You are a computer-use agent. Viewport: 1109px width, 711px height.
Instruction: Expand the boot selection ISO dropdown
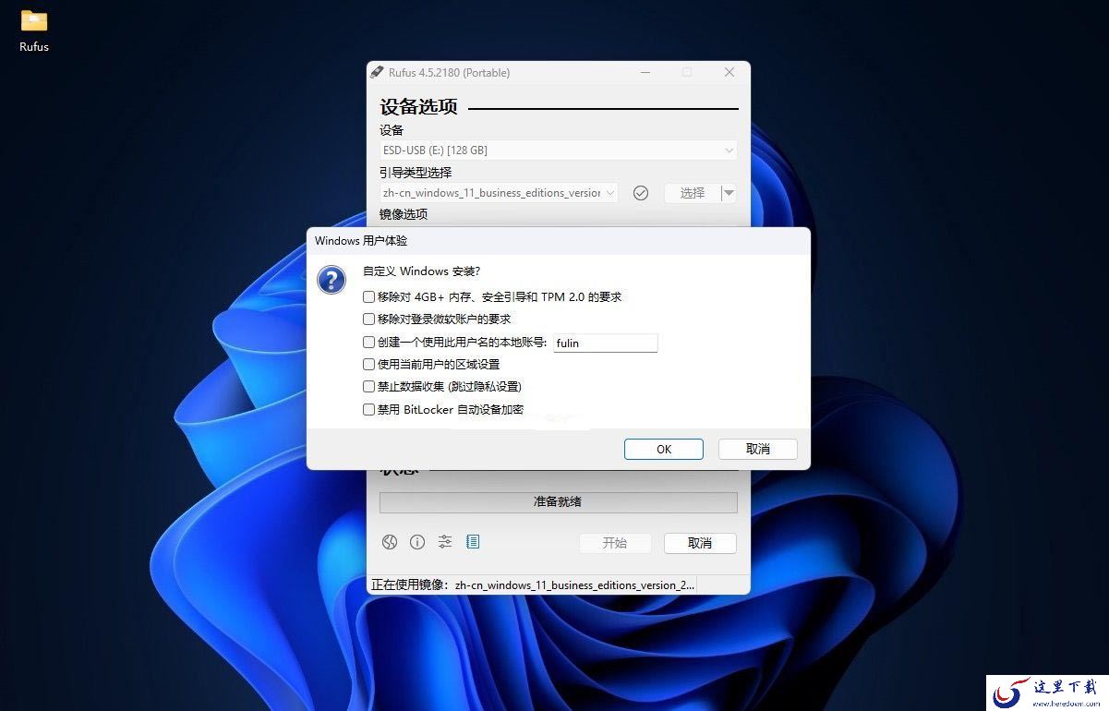point(499,193)
